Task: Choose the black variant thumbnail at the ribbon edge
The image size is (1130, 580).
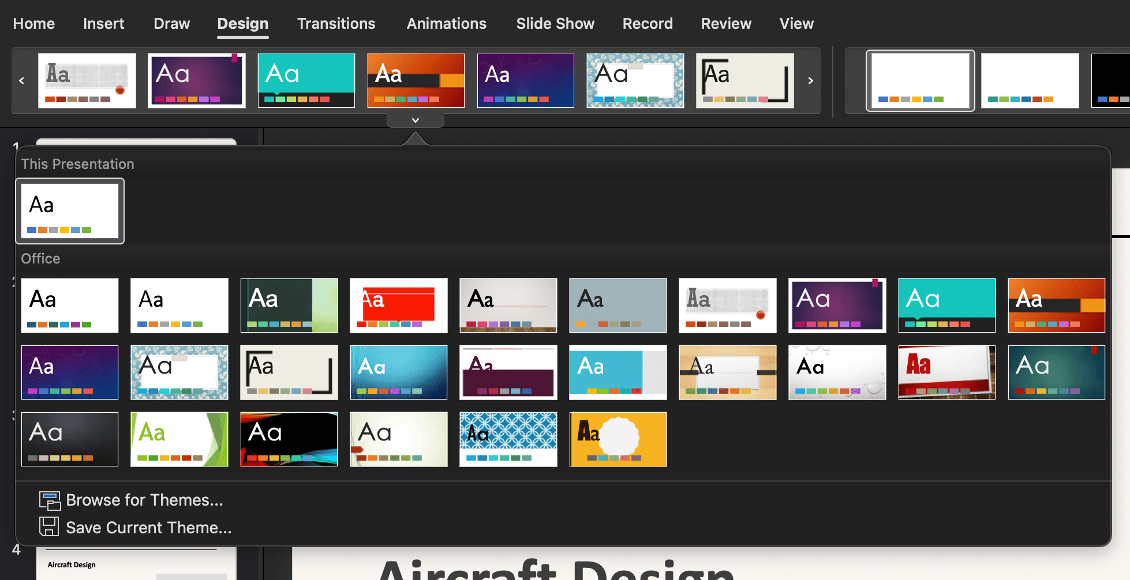Action: coord(1110,81)
